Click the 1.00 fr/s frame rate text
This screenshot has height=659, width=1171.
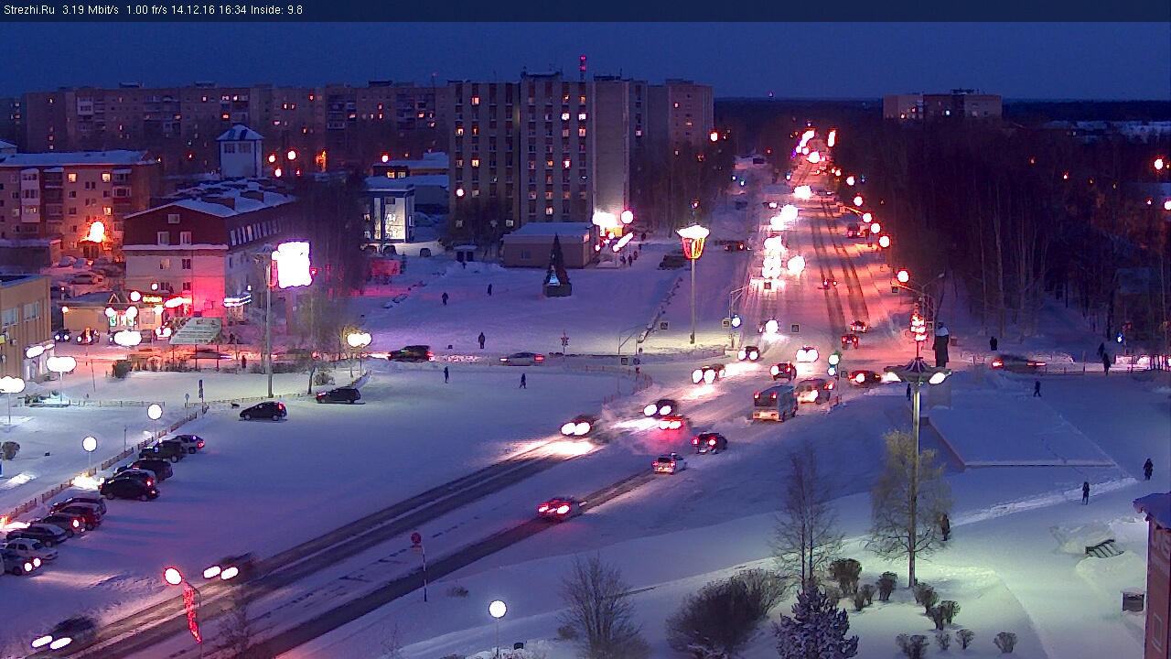point(147,10)
